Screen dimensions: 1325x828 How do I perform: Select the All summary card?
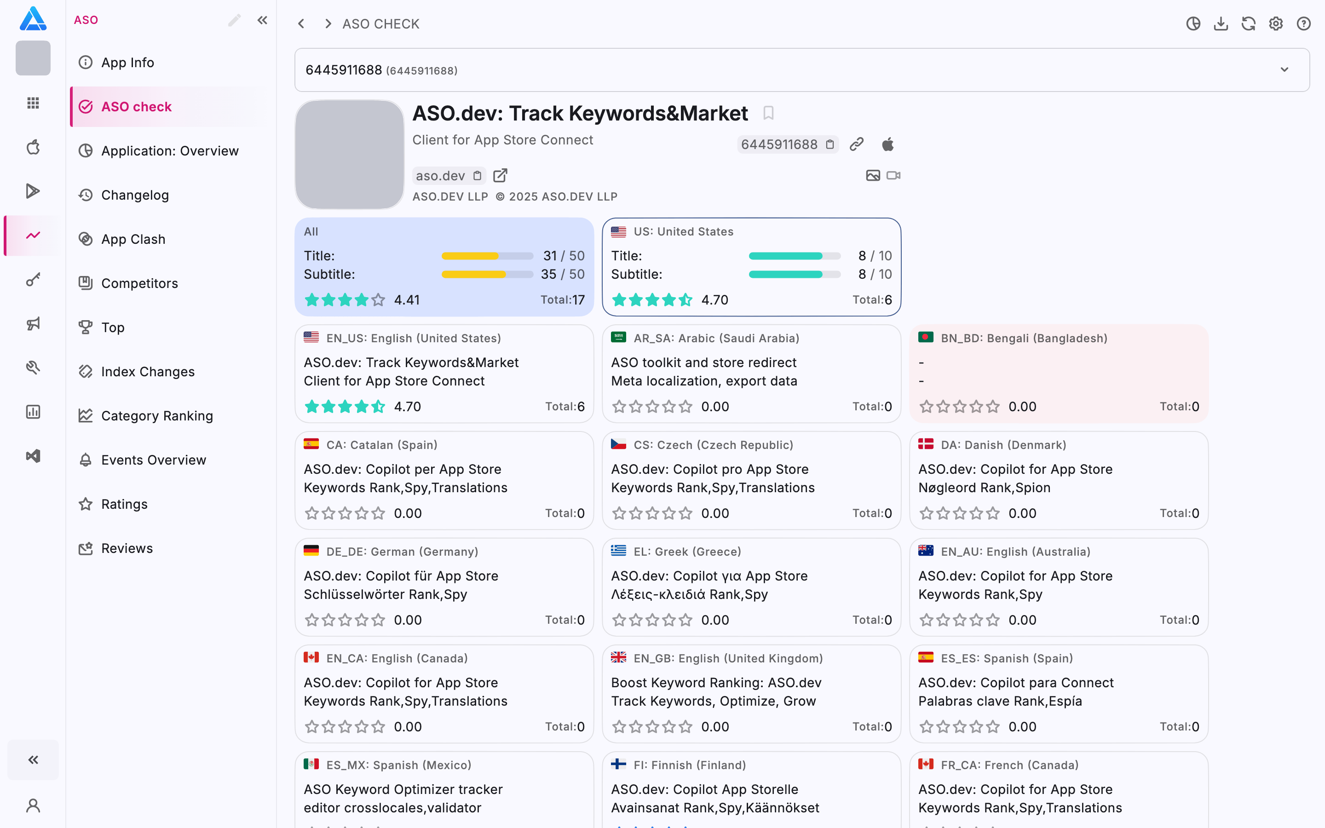click(x=444, y=267)
